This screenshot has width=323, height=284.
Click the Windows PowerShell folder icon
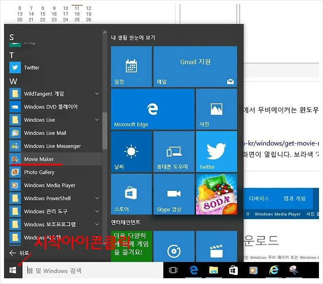pyautogui.click(x=15, y=198)
